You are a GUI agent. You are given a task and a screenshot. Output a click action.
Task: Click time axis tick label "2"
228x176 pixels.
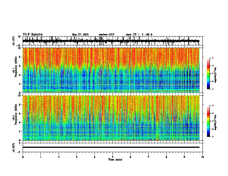(x=59, y=157)
